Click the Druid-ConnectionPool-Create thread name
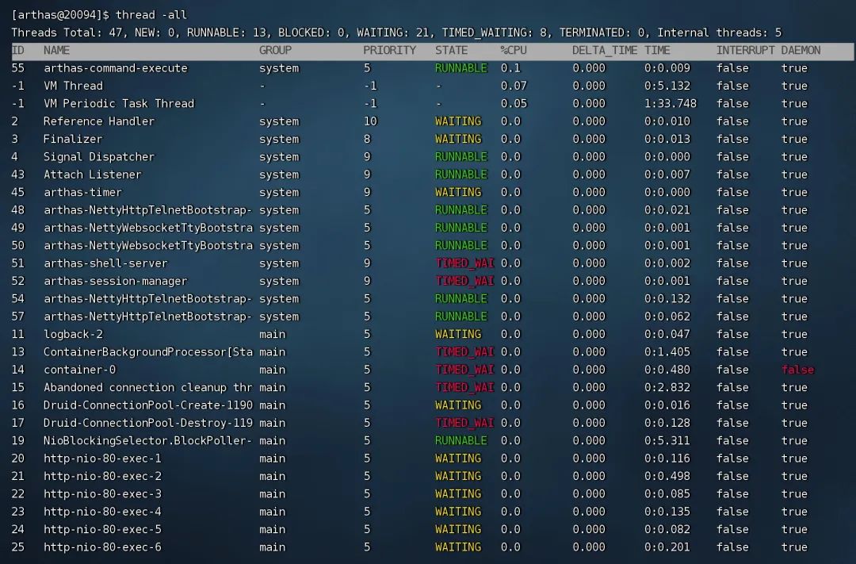 click(x=147, y=405)
